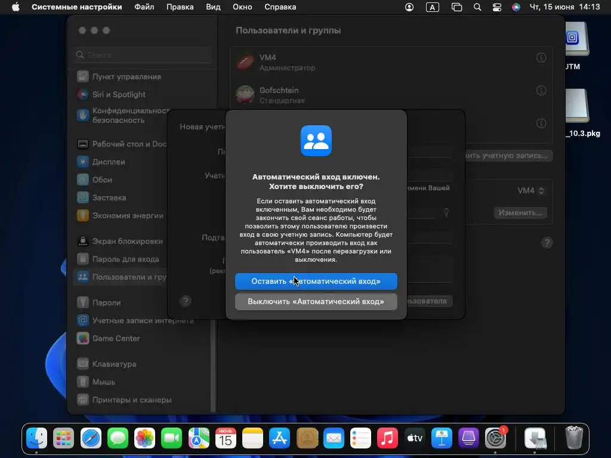Show info for VM4 administrator user
Image resolution: width=611 pixels, height=458 pixels.
coord(541,58)
